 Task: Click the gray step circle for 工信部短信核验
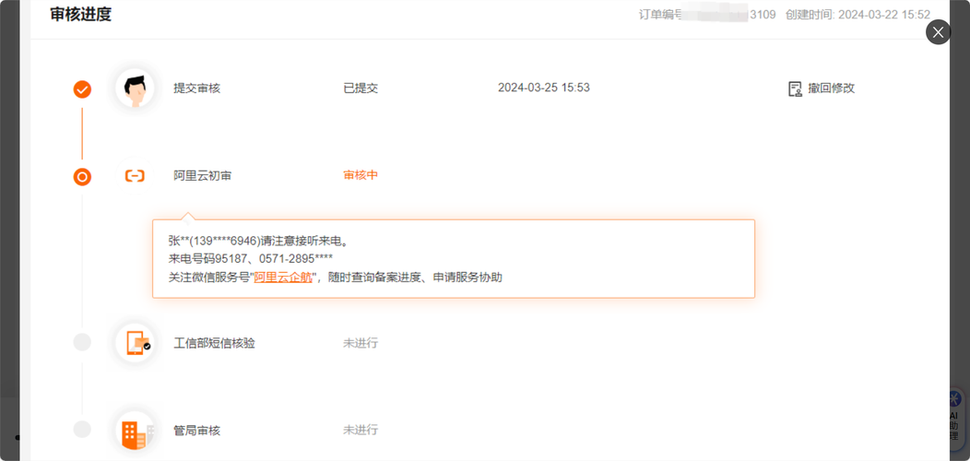pyautogui.click(x=82, y=342)
